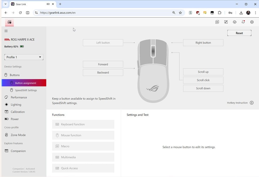Click the Reset button

point(239,33)
